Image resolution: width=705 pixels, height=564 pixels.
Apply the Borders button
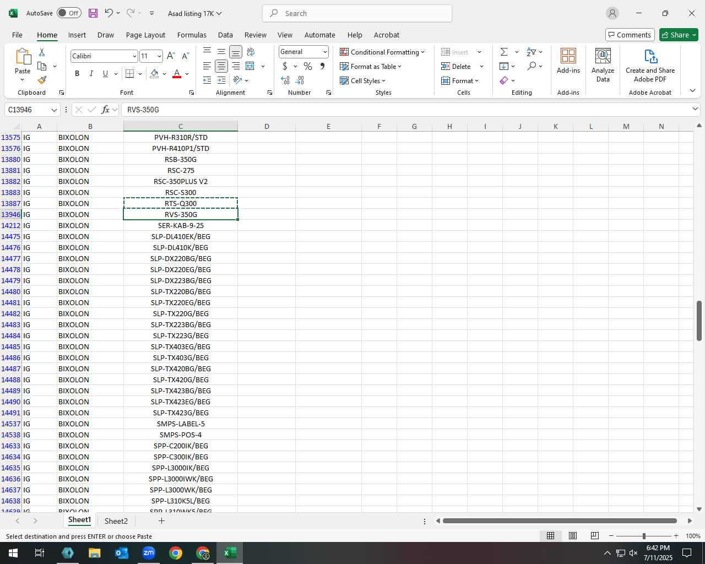[130, 73]
